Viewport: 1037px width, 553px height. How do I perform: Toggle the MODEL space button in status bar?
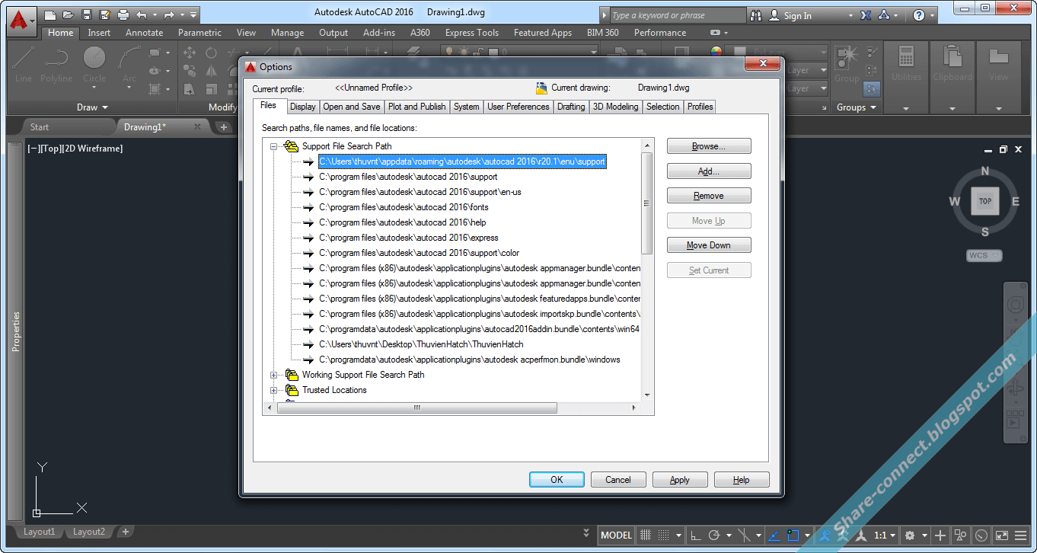coord(616,535)
